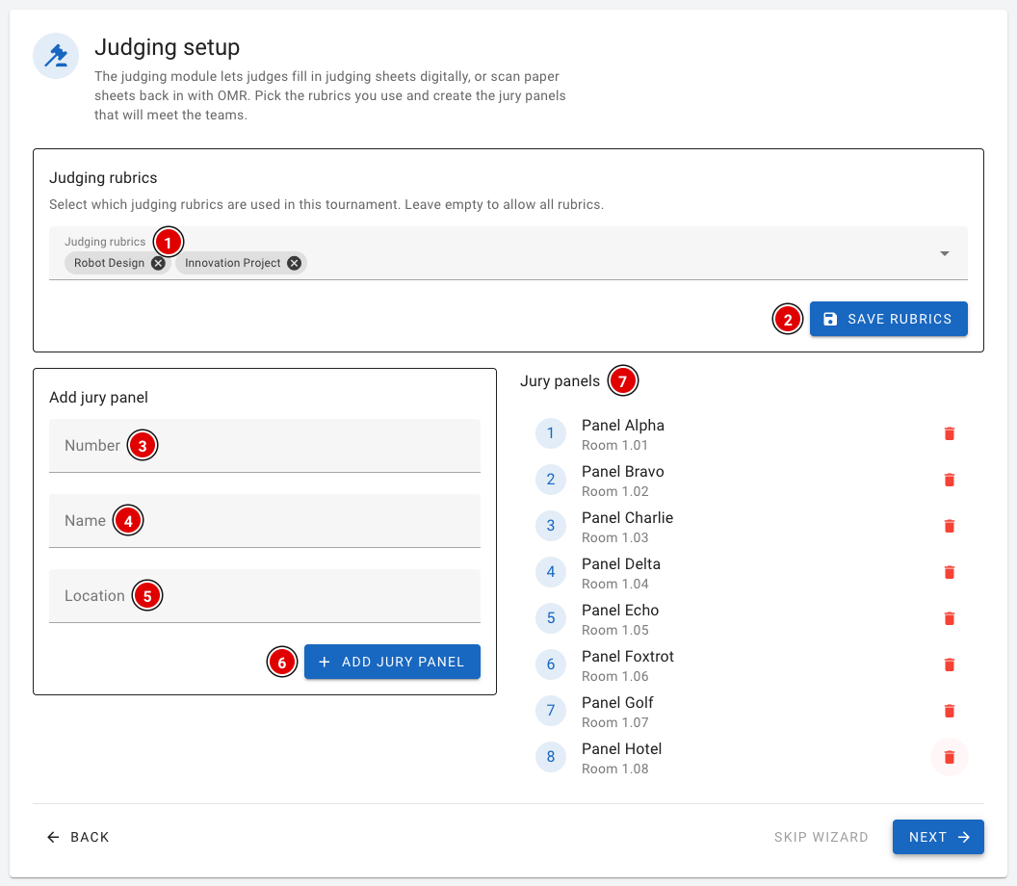Viewport: 1017px width, 886px height.
Task: Click the number 7 badge of Panel Golf
Action: [551, 710]
